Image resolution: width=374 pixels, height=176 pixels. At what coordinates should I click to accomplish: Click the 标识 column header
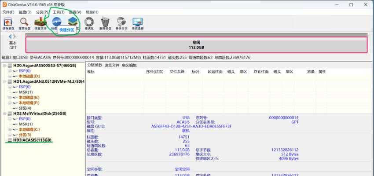click(x=195, y=72)
